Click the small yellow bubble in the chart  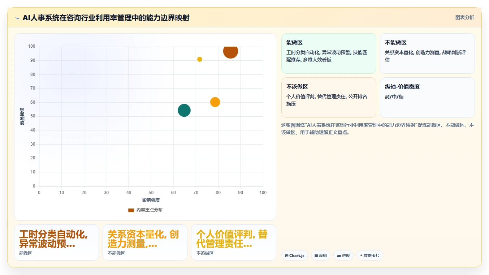pos(200,59)
